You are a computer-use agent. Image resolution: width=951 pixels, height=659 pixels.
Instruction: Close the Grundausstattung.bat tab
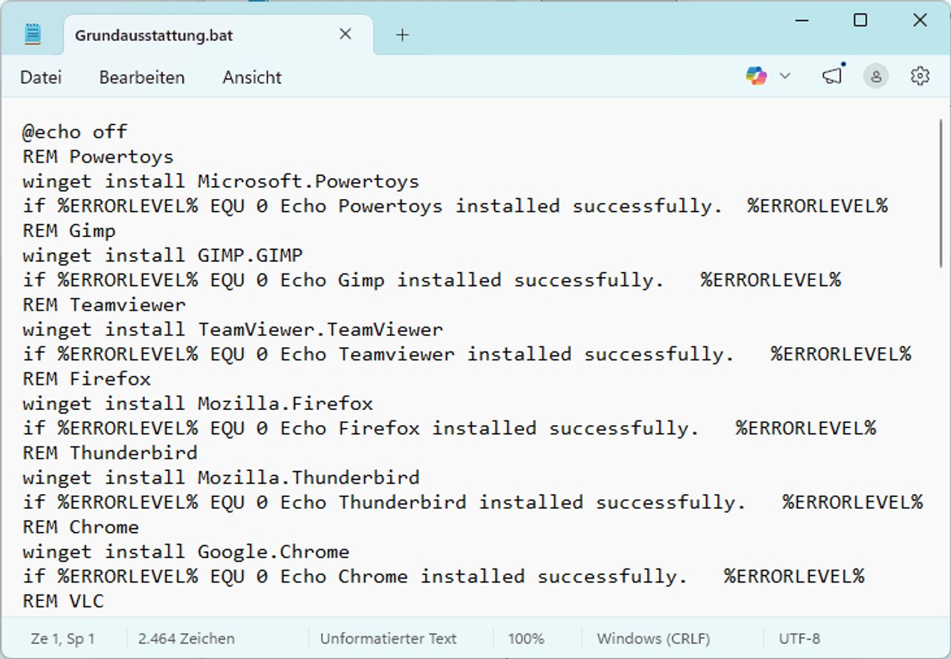[x=345, y=34]
